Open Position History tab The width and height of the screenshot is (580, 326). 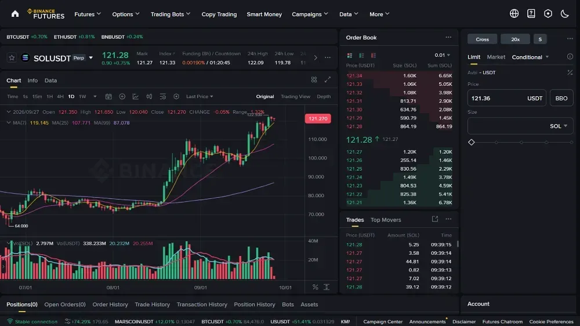pyautogui.click(x=255, y=305)
